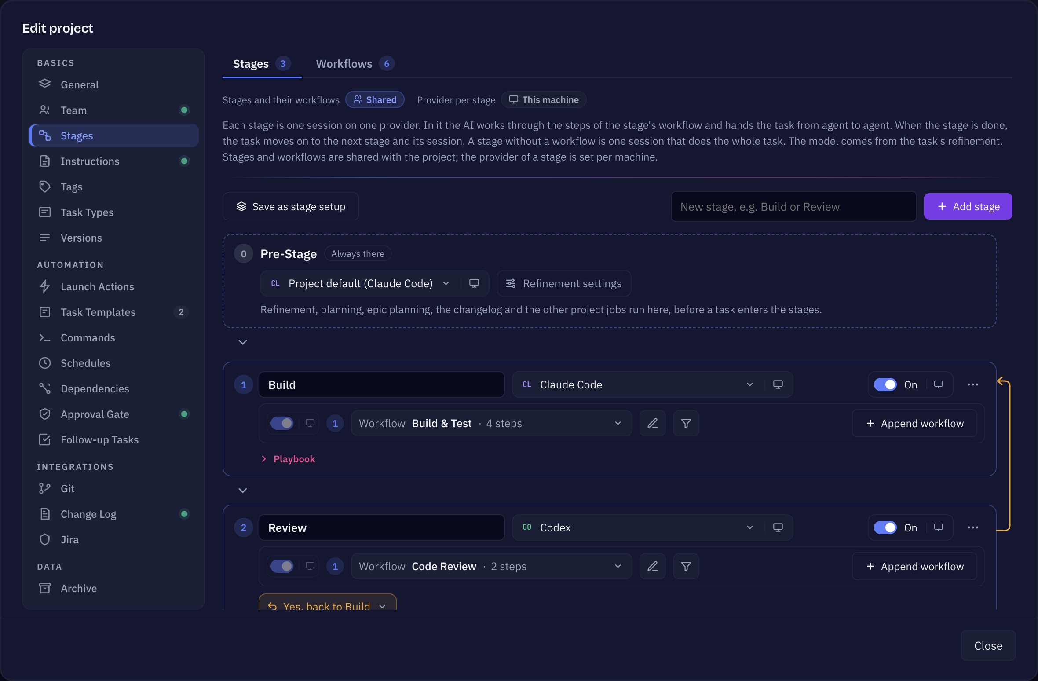Open the Codex provider dropdown for Review

coord(638,527)
